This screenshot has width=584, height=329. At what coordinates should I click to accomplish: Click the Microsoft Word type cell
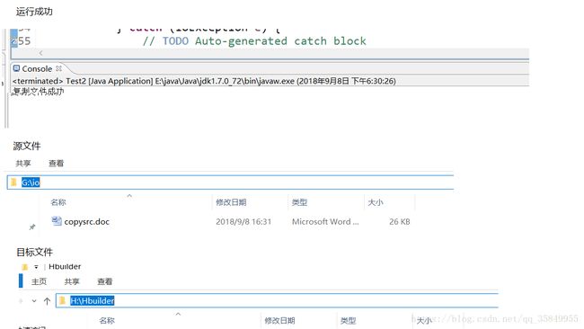325,222
